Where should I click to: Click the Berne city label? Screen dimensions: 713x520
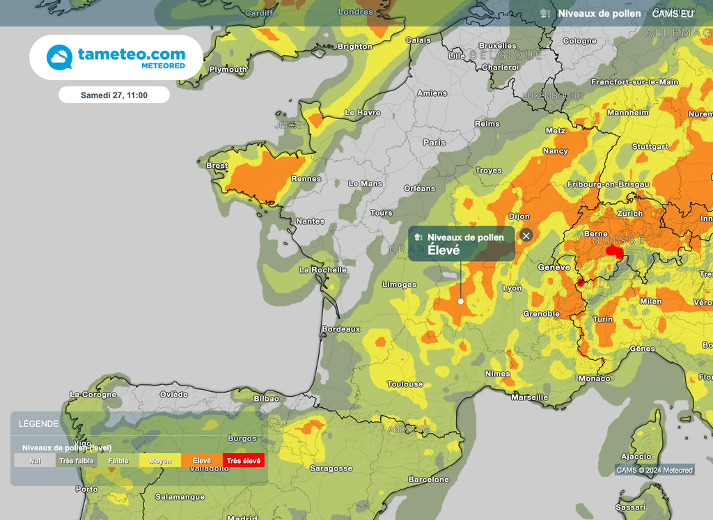pyautogui.click(x=596, y=234)
